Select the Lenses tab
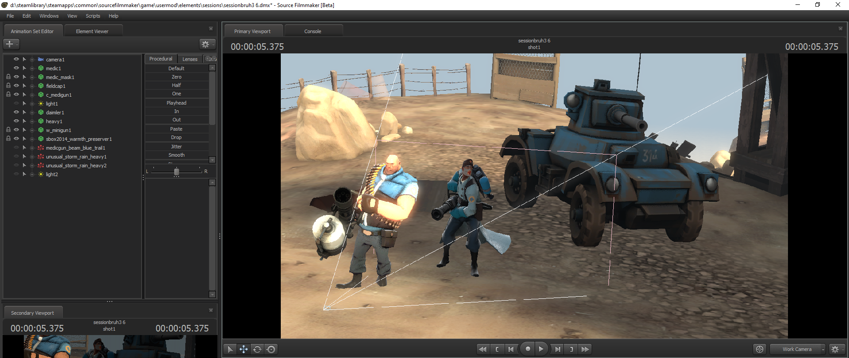The image size is (849, 358). [190, 59]
